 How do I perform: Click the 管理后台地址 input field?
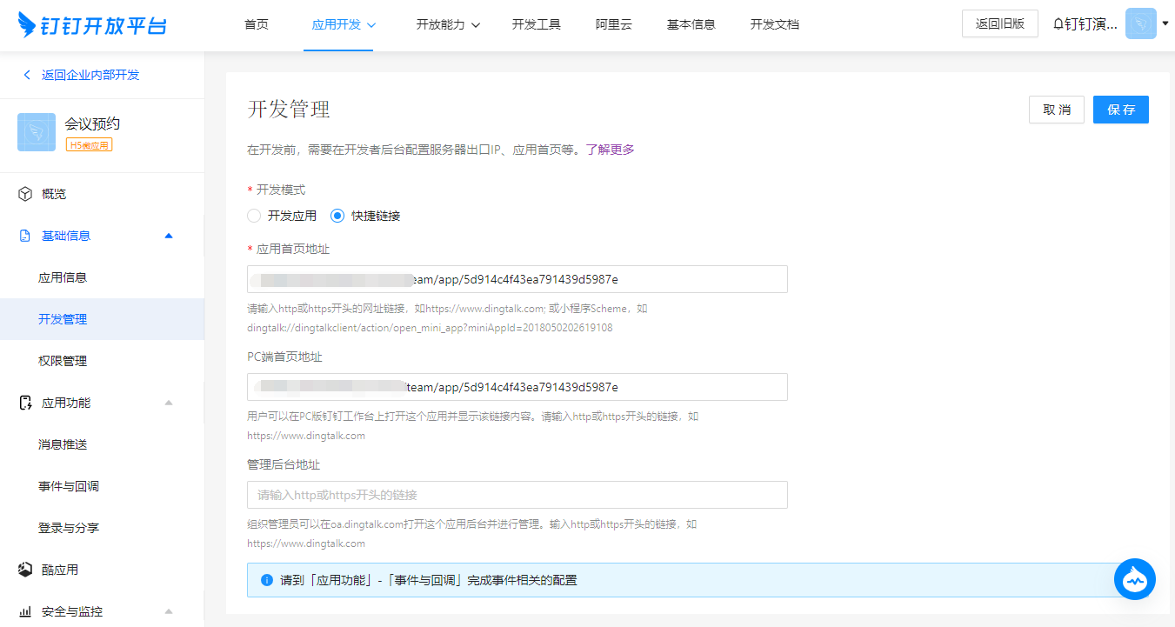click(x=517, y=495)
